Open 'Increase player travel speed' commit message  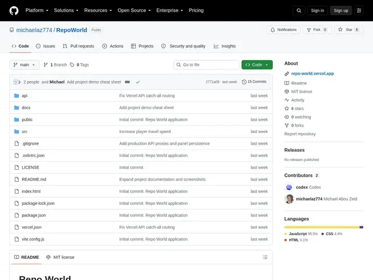click(145, 131)
